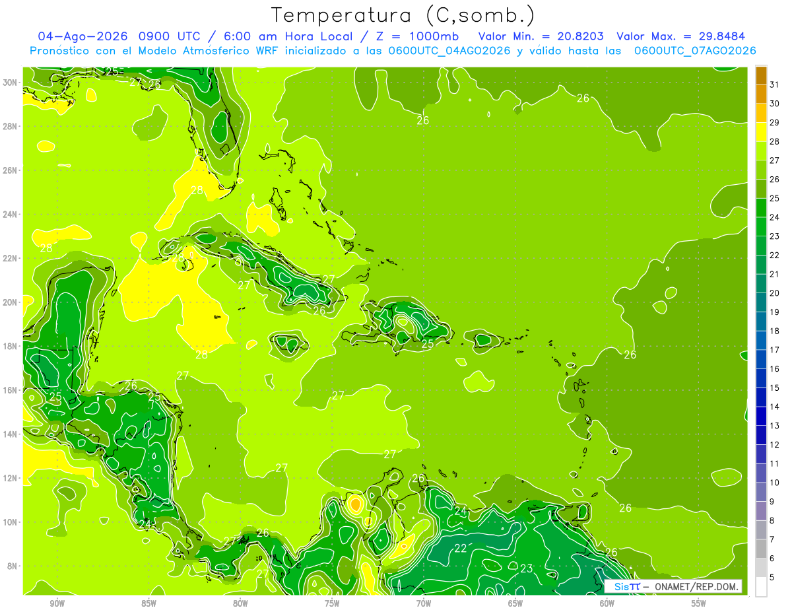
Task: Click legend label "21" on color scale
Action: click(775, 274)
